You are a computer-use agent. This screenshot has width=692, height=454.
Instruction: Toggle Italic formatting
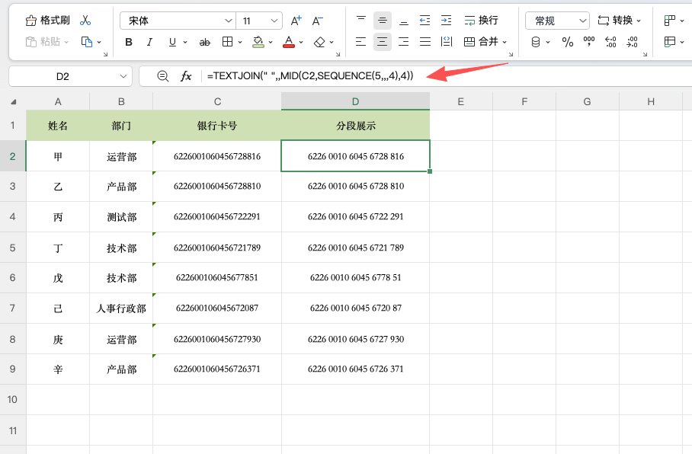(149, 42)
